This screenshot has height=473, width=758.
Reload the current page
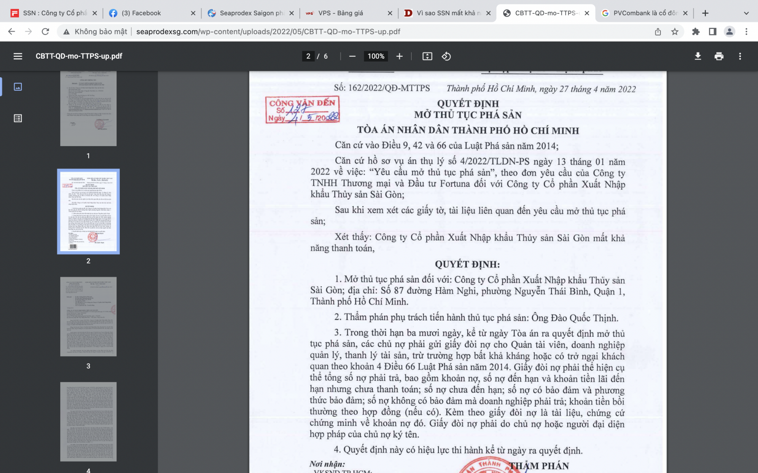(45, 32)
